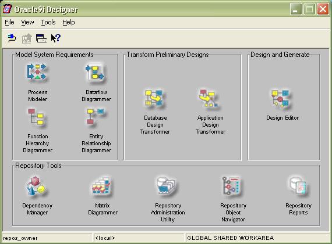Open the Help menu
The width and height of the screenshot is (332, 244).
coord(69,22)
